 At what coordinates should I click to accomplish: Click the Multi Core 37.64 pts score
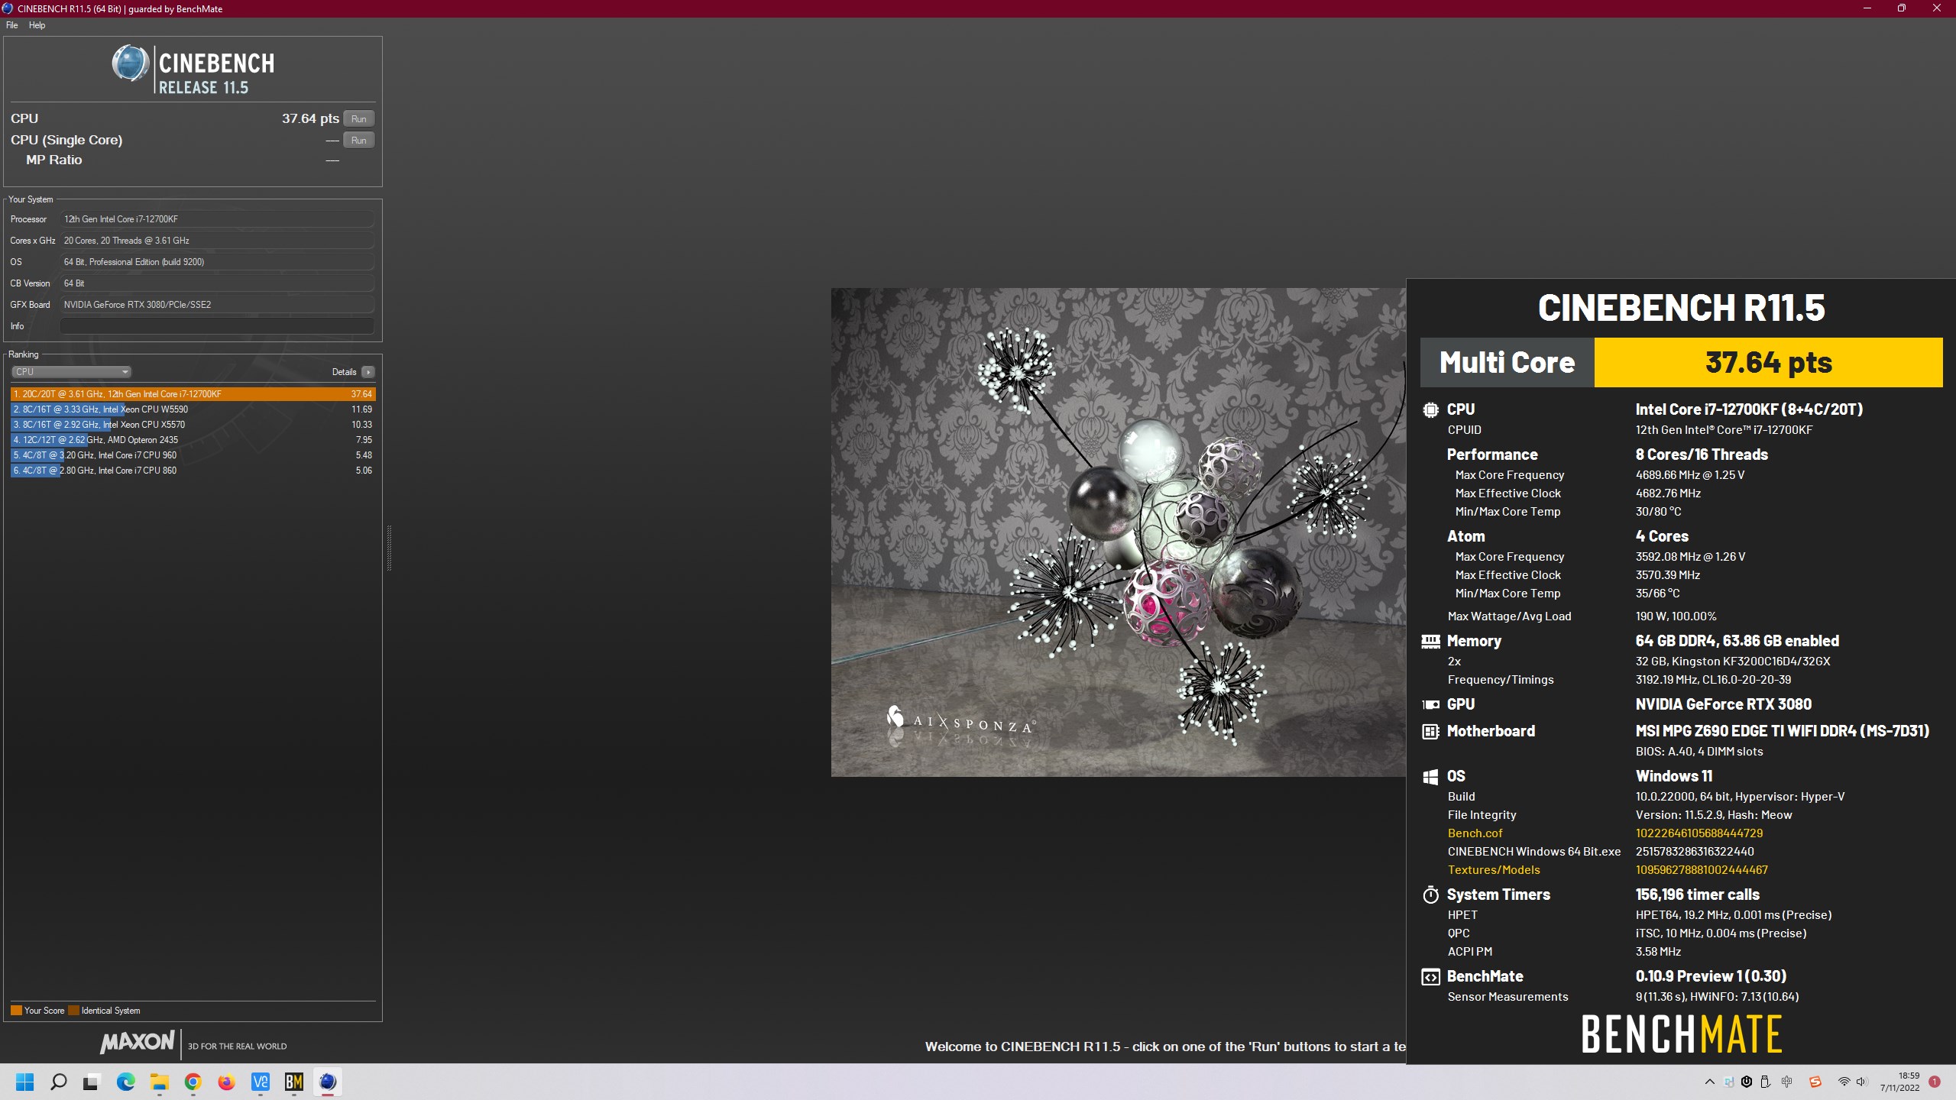(x=1768, y=362)
